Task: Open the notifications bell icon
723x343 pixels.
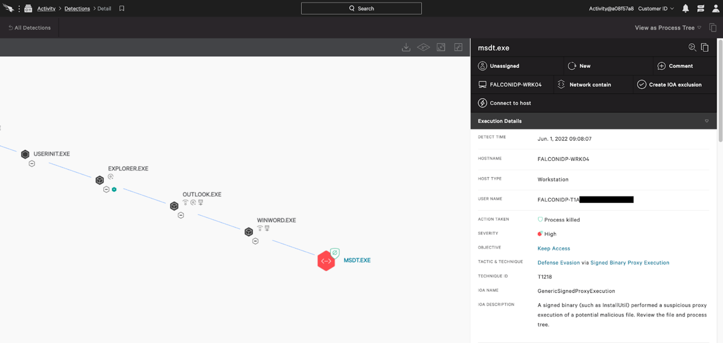Action: point(685,8)
